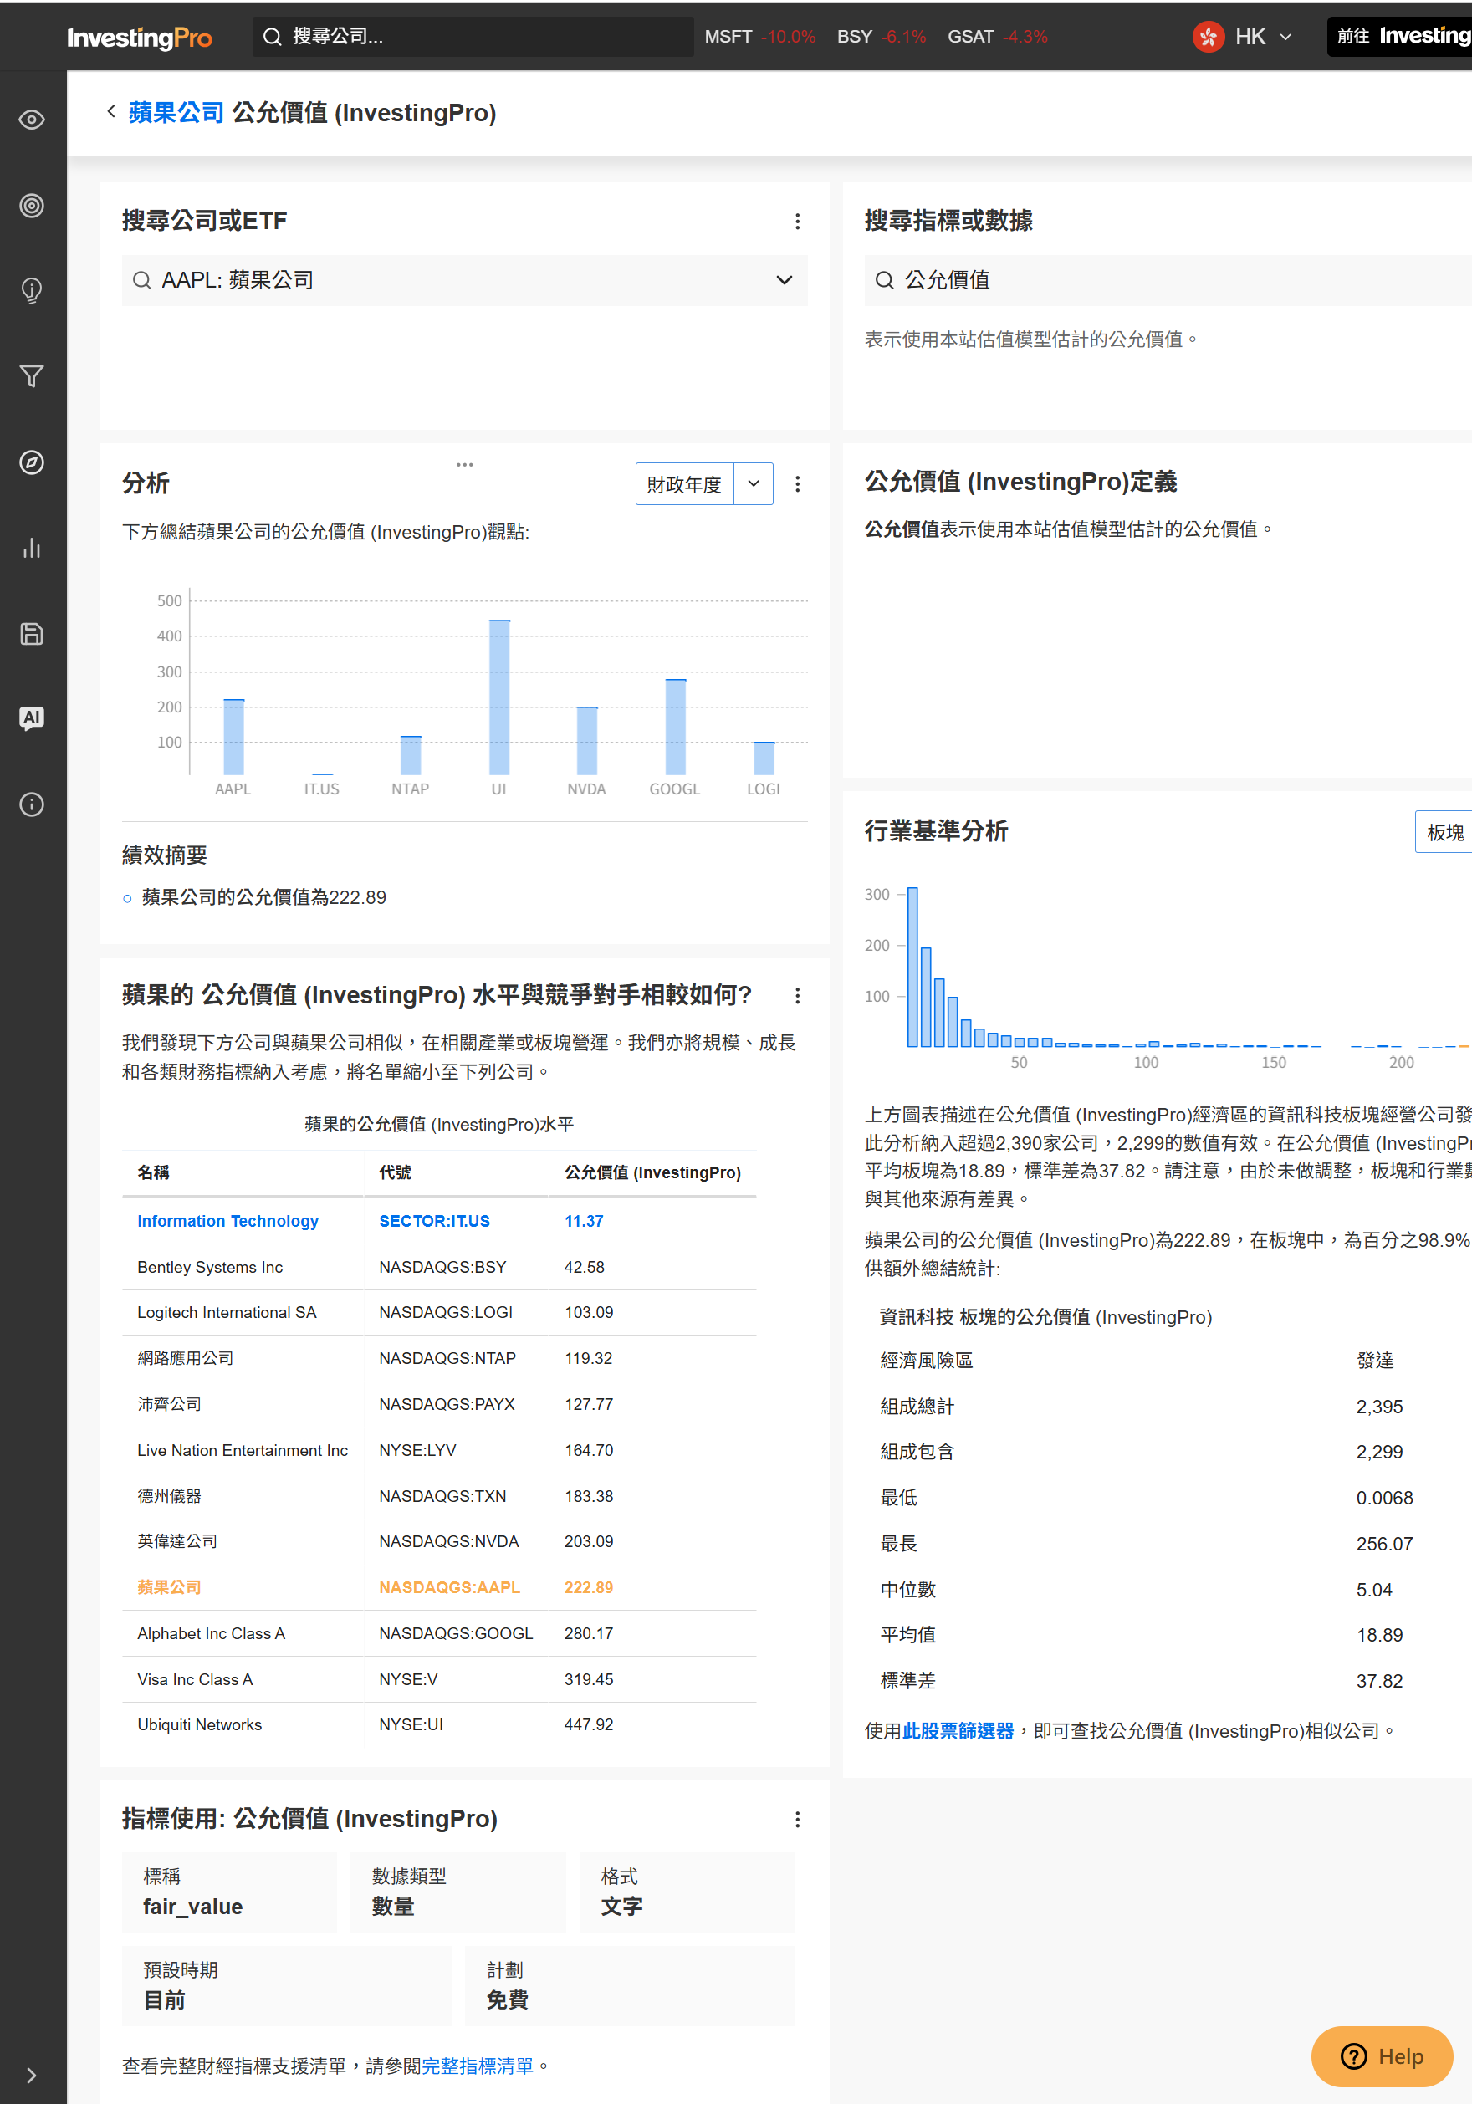Click the 公允價值 metric search field
1472x2104 pixels.
tap(1168, 280)
